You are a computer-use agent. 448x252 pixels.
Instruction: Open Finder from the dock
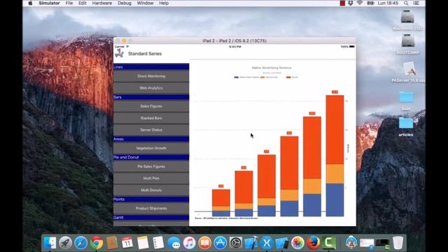[x=50, y=243]
